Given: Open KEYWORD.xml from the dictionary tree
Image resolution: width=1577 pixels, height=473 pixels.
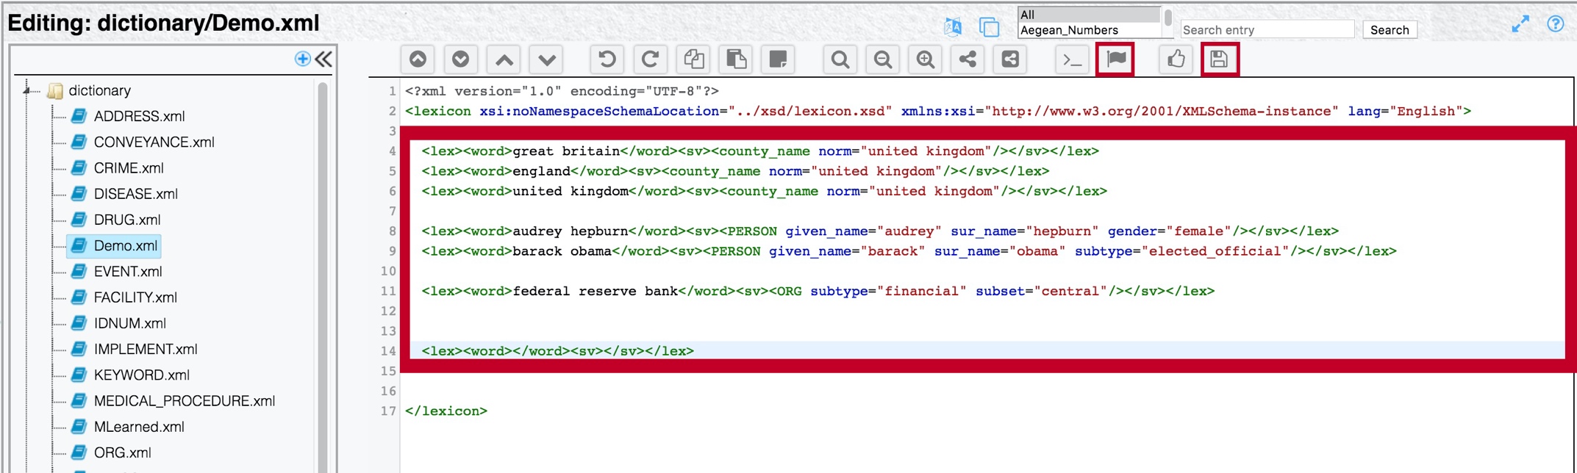Looking at the screenshot, I should pos(141,375).
